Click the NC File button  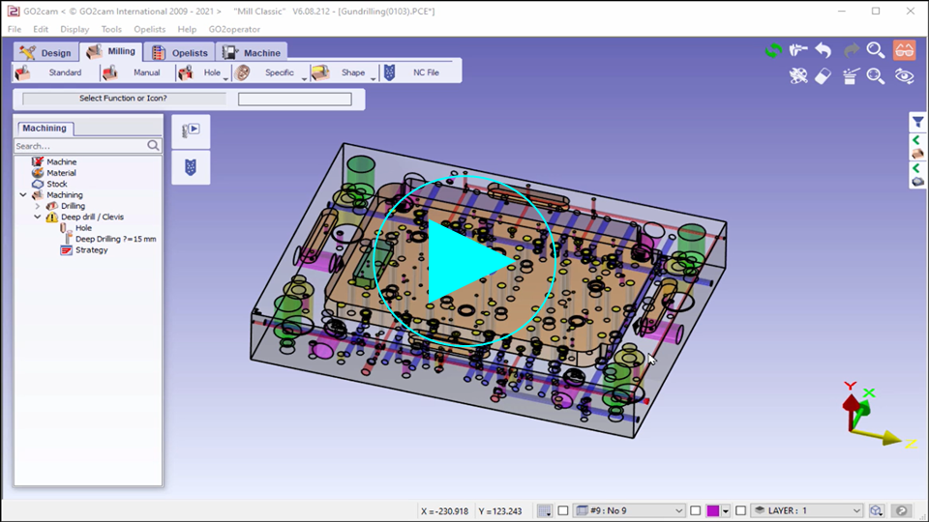pos(416,72)
